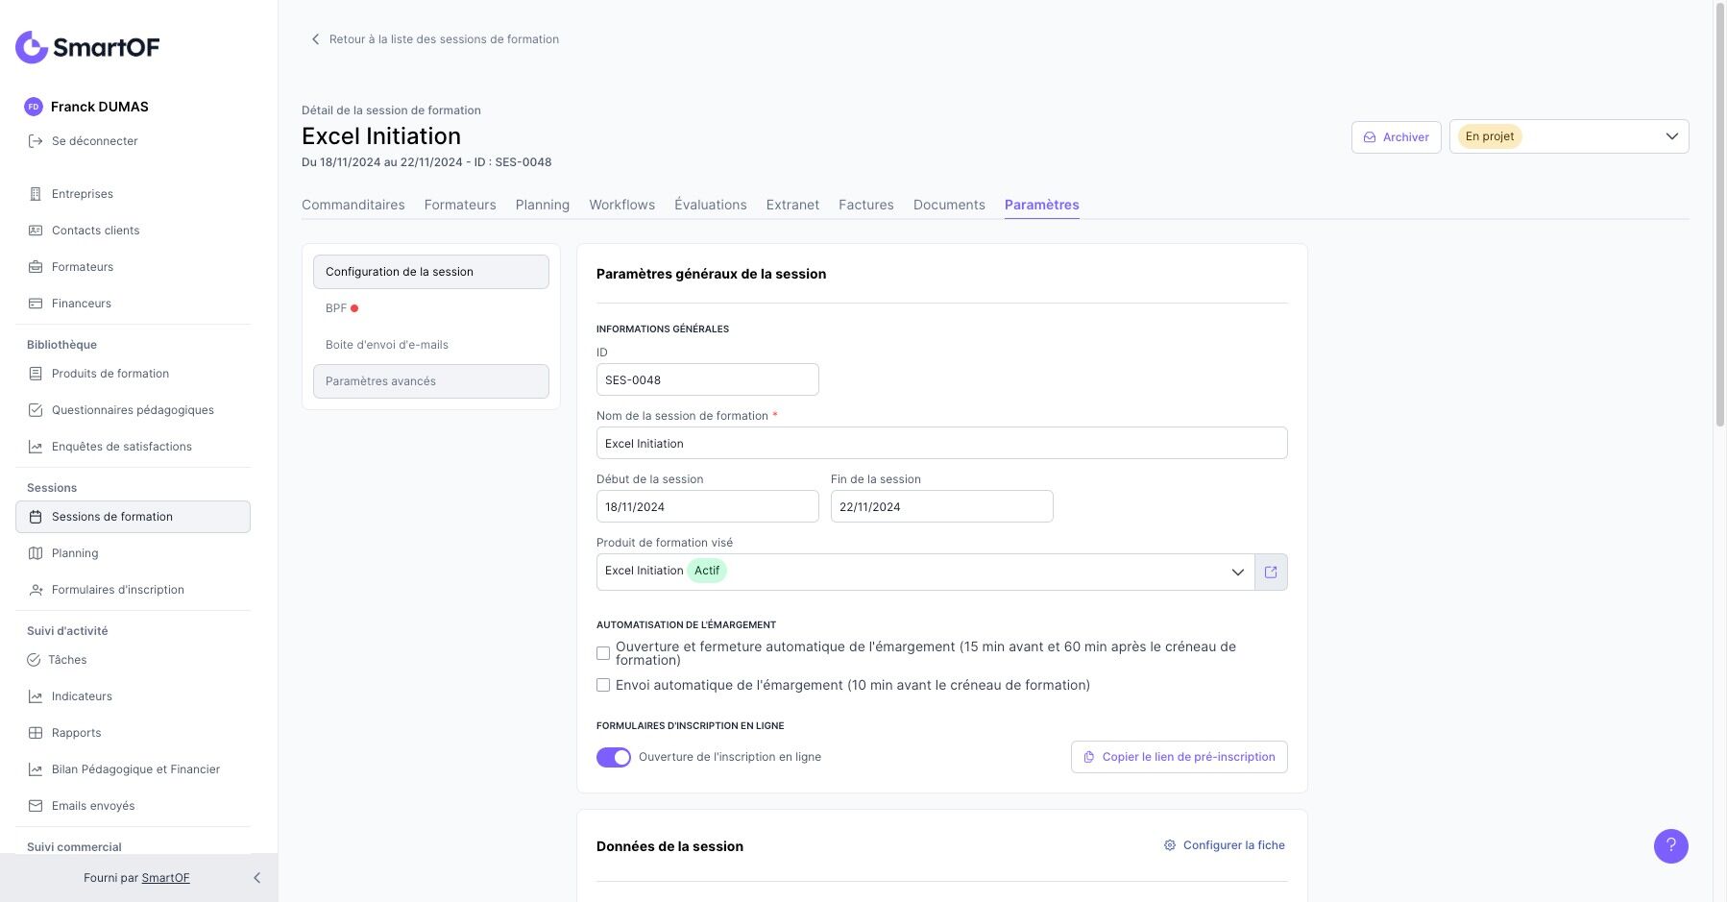
Task: Toggle off Ouverture de l'inscription en ligne
Action: 614,758
